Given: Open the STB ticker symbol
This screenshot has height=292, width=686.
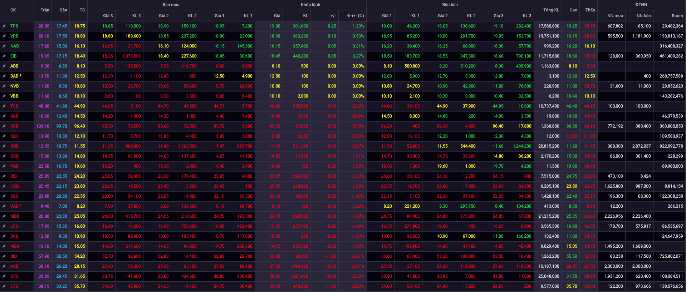Looking at the screenshot, I should [14, 276].
